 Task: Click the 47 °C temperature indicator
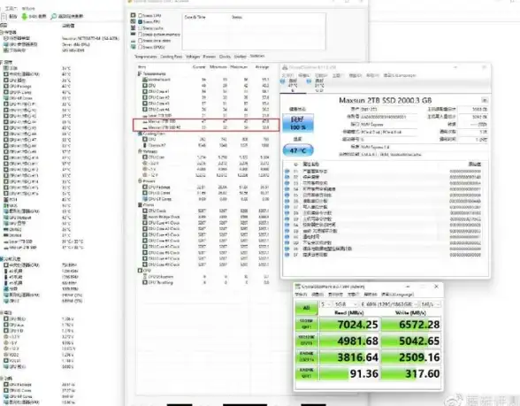pos(298,150)
